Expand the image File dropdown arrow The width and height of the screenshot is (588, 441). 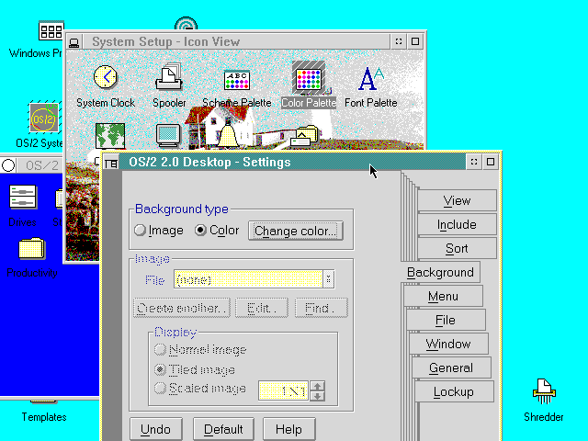(329, 279)
